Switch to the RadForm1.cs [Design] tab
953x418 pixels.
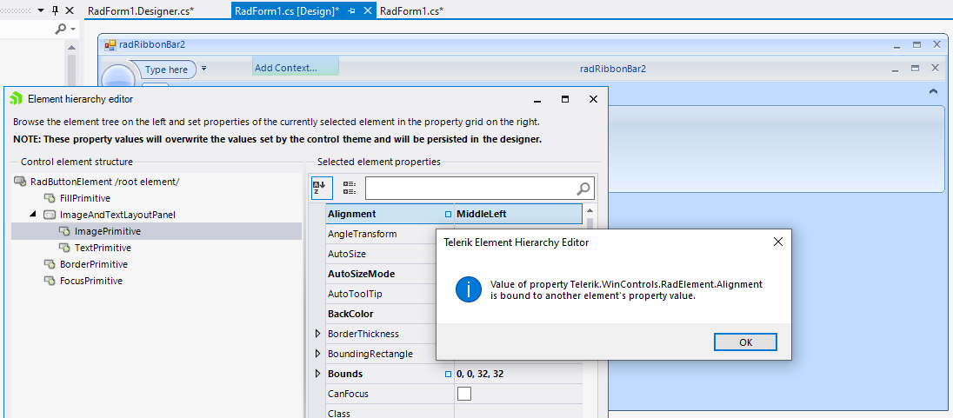tap(286, 11)
